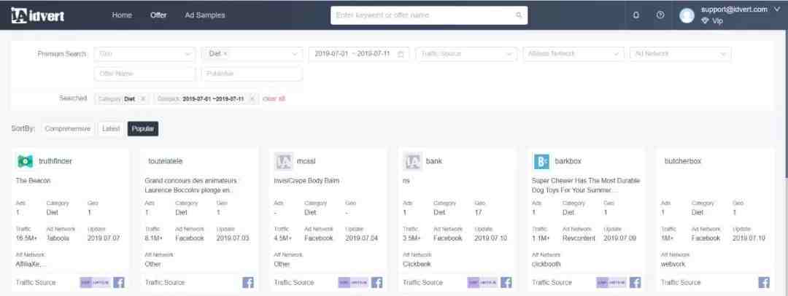Focus the keyword or offer name search box
Screen dimensions: 788x296
click(429, 15)
